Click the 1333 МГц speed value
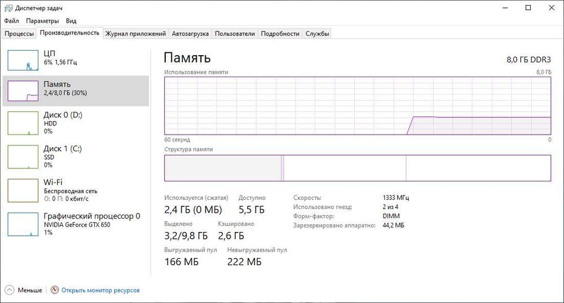 (396, 198)
